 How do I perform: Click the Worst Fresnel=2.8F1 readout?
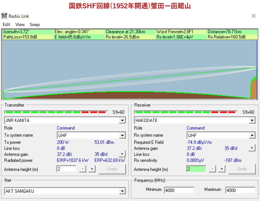click(175, 32)
